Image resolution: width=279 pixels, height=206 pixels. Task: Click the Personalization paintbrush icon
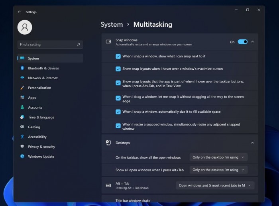[x=22, y=88]
